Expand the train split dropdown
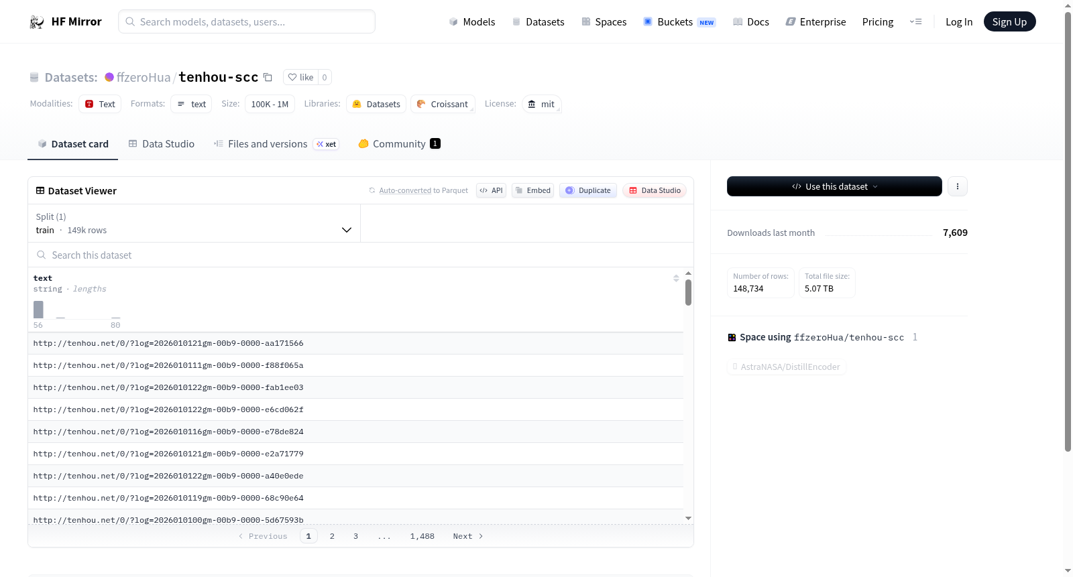The width and height of the screenshot is (1073, 577). click(194, 223)
